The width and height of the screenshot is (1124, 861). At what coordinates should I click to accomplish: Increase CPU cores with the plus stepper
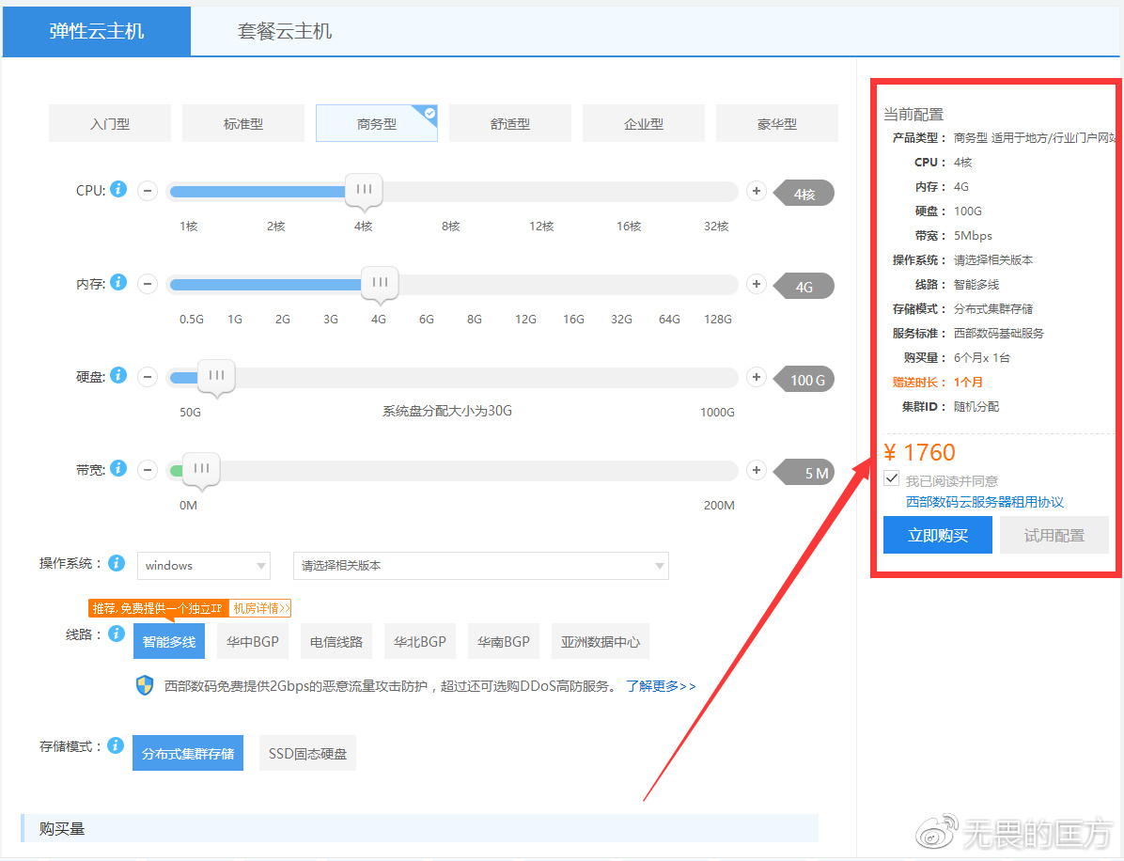(756, 190)
